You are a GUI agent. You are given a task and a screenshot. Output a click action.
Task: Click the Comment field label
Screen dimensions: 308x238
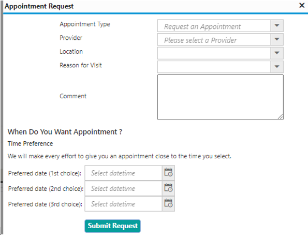pyautogui.click(x=73, y=96)
